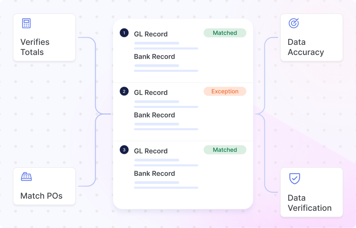The width and height of the screenshot is (356, 228).
Task: Select the GL Record heading in row 3
Action: [x=151, y=151]
